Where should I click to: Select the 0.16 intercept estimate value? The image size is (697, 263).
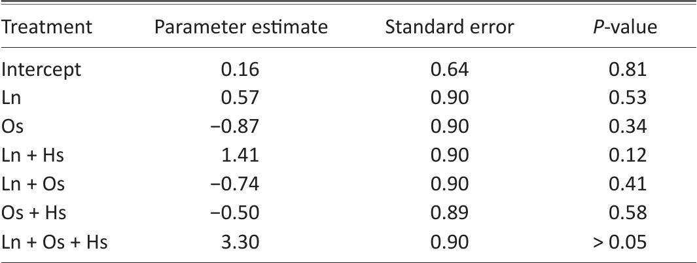[240, 69]
